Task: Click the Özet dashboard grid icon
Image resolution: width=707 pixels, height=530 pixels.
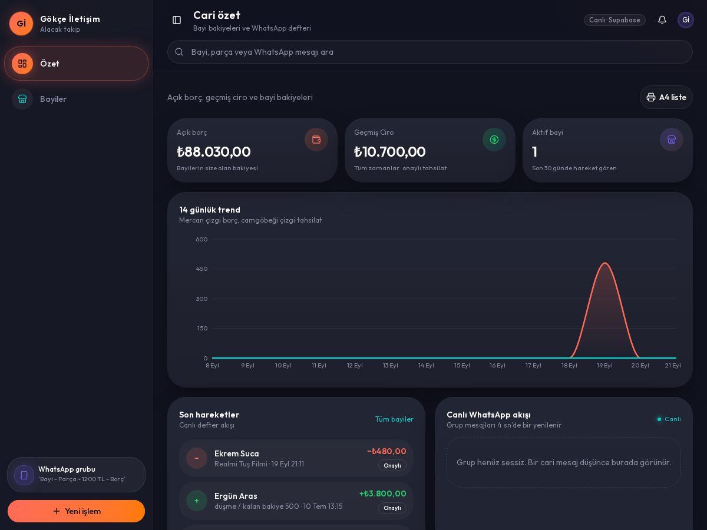Action: coord(22,64)
